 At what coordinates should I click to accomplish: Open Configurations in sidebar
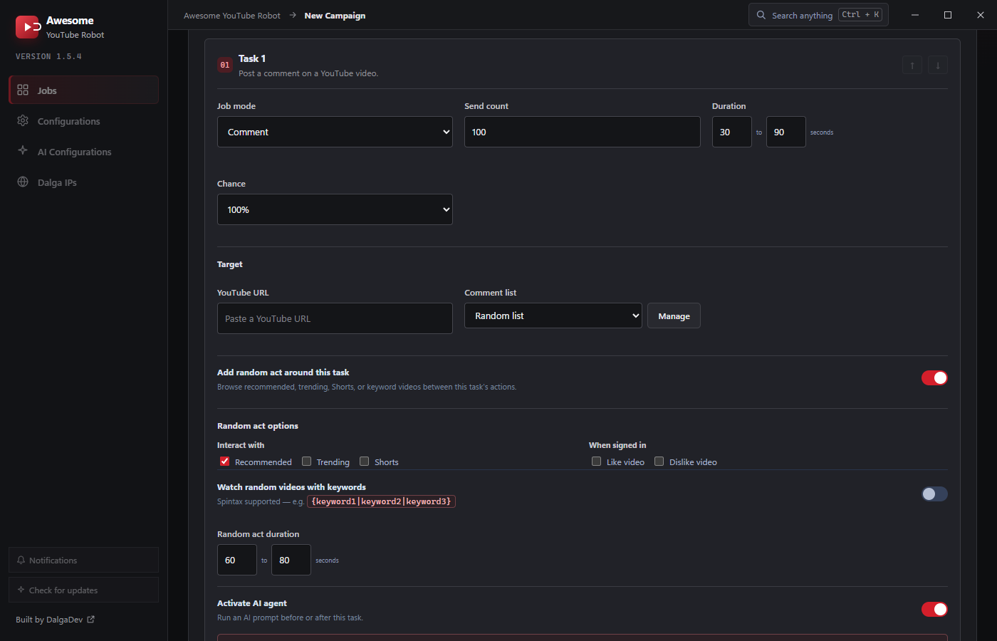[83, 121]
